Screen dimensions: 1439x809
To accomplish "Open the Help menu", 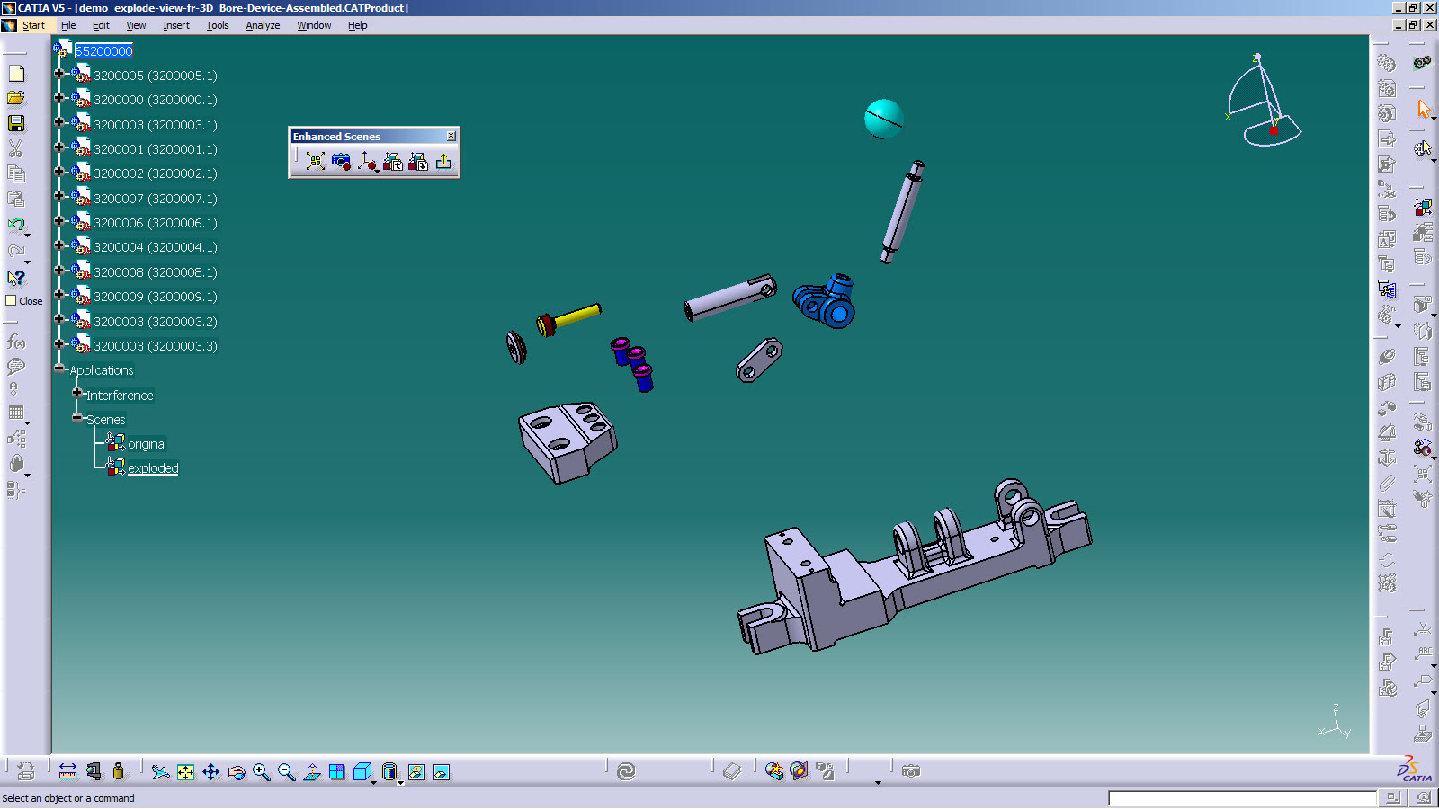I will click(x=357, y=25).
